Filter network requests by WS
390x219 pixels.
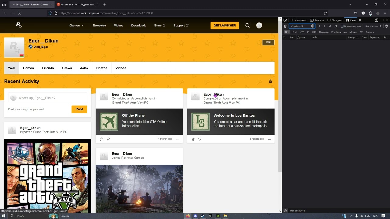click(x=361, y=32)
